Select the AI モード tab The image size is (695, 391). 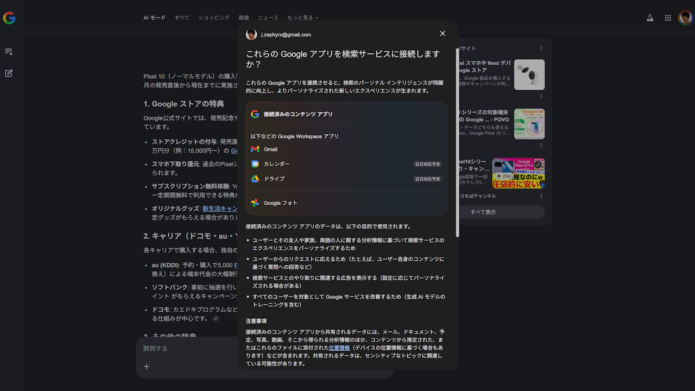coord(154,18)
